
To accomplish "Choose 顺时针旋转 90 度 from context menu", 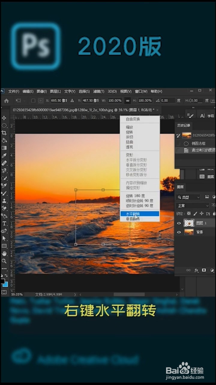I will (140, 201).
